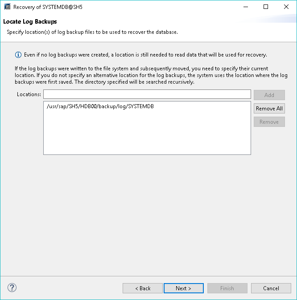The width and height of the screenshot is (297, 300).
Task: Click the blue information icon
Action: (x=18, y=55)
